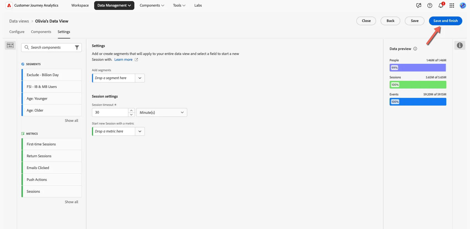Image resolution: width=470 pixels, height=229 pixels.
Task: Click the Sessions 100% green preview bar
Action: pos(418,85)
